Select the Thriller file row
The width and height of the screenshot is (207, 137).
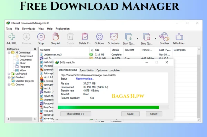47,92
